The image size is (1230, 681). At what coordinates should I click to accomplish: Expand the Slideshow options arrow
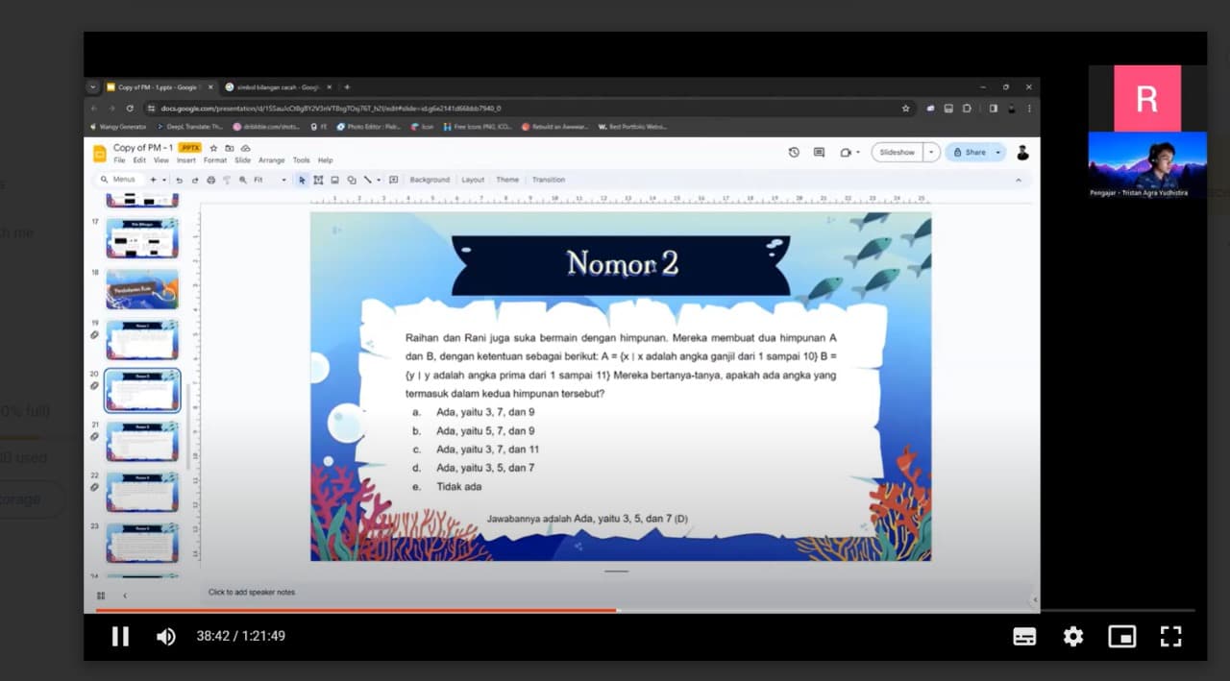[x=931, y=152]
